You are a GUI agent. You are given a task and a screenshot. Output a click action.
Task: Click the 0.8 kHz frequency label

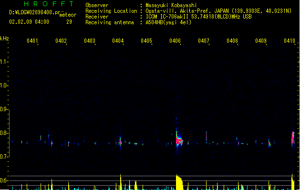[x=4, y=133]
